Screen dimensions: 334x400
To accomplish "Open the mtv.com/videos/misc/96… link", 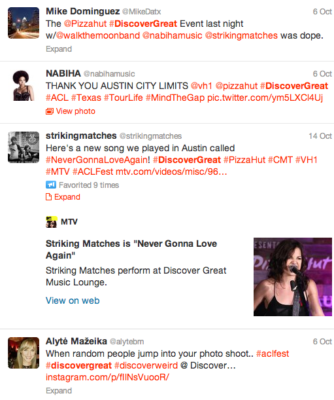I will 171,172.
